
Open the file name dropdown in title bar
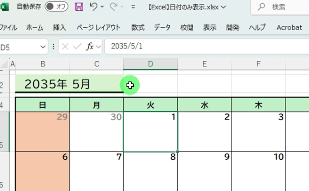click(x=223, y=7)
